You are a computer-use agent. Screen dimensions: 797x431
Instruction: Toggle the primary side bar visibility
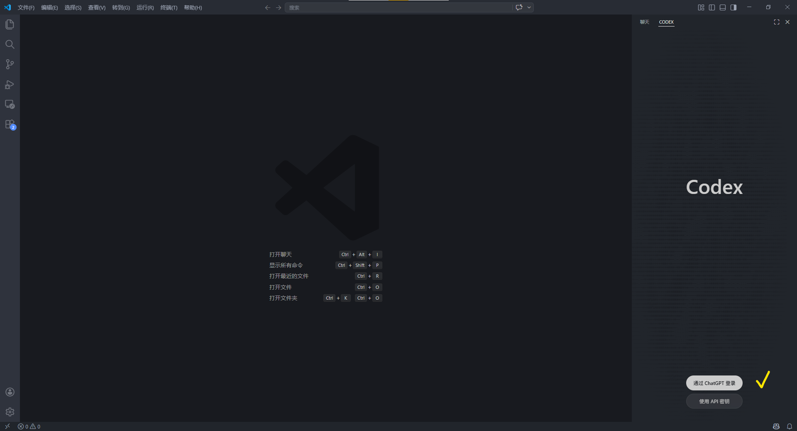coord(712,7)
